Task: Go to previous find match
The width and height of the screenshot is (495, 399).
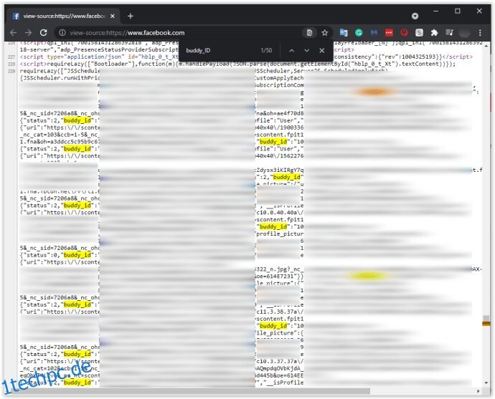Action: (x=291, y=50)
